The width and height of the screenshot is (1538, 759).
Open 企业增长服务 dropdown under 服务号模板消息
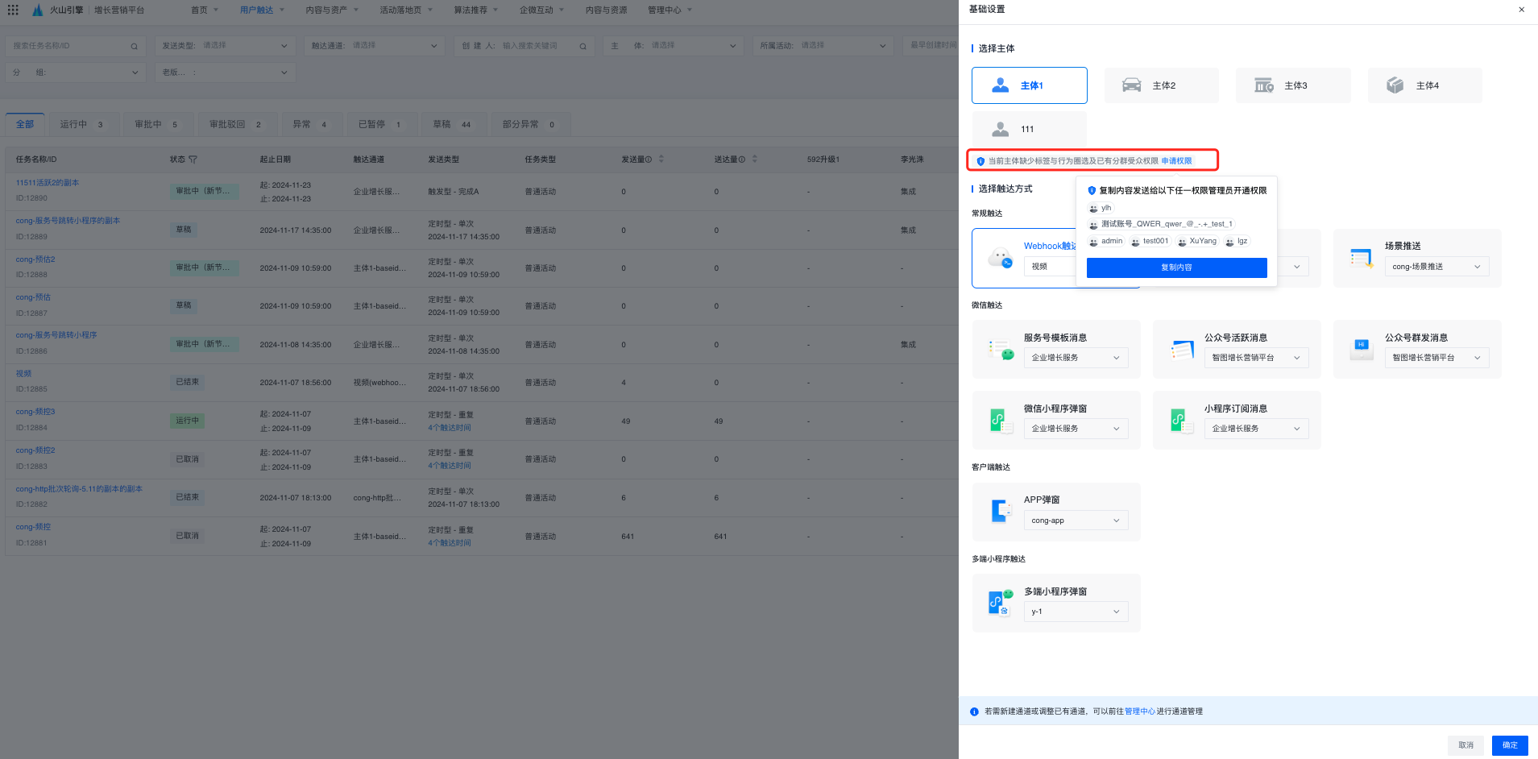coord(1076,358)
